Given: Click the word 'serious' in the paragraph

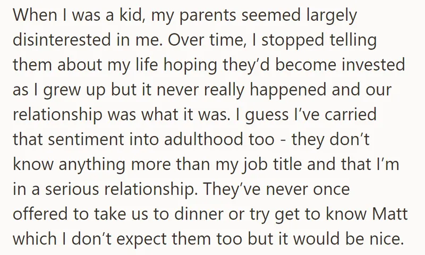Looking at the screenshot, I should point(72,189).
